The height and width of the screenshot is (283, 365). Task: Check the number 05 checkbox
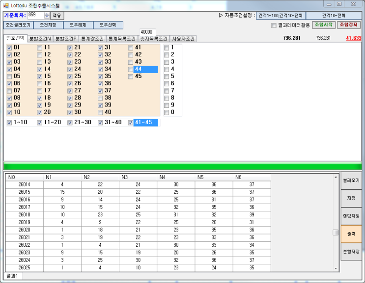[9, 77]
